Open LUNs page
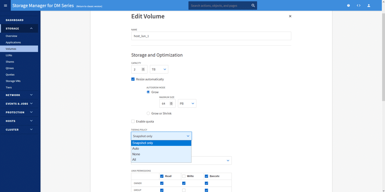Image resolution: width=385 pixels, height=192 pixels. (9, 55)
